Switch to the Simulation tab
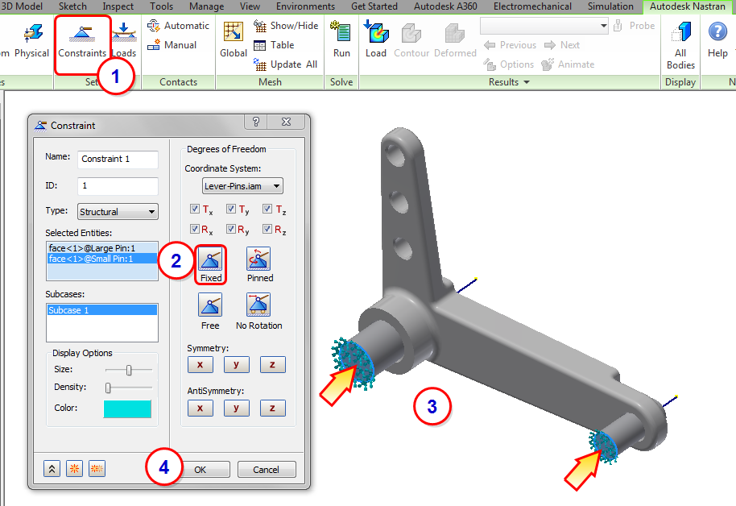736x506 pixels. [x=610, y=6]
